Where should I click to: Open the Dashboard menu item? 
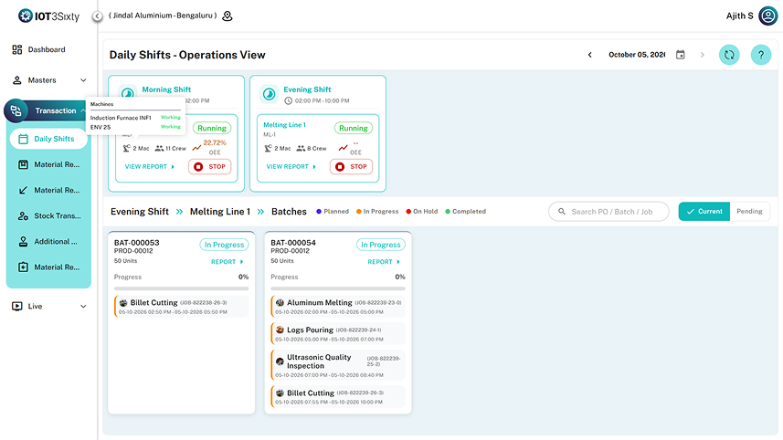47,49
